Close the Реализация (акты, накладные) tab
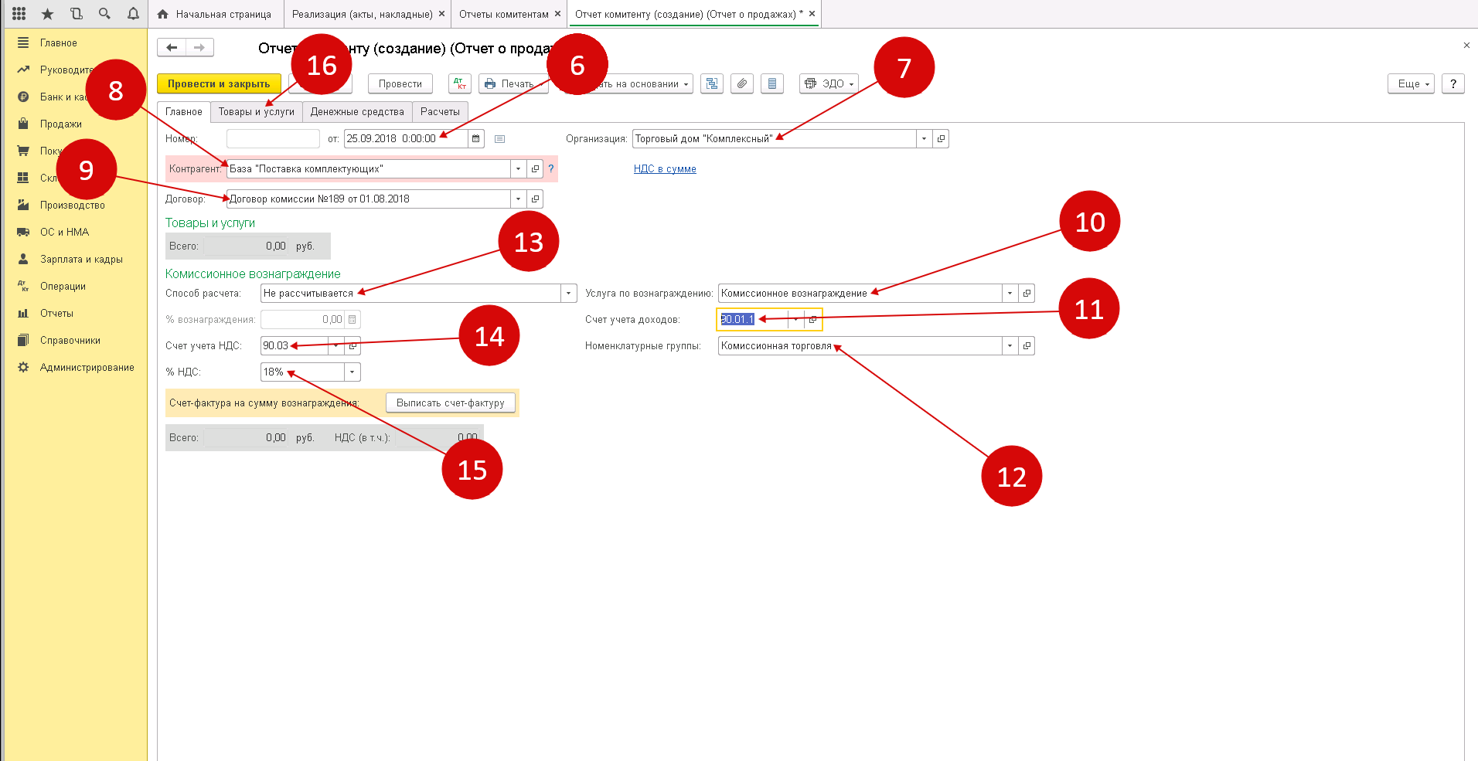This screenshot has height=761, width=1478. [441, 14]
